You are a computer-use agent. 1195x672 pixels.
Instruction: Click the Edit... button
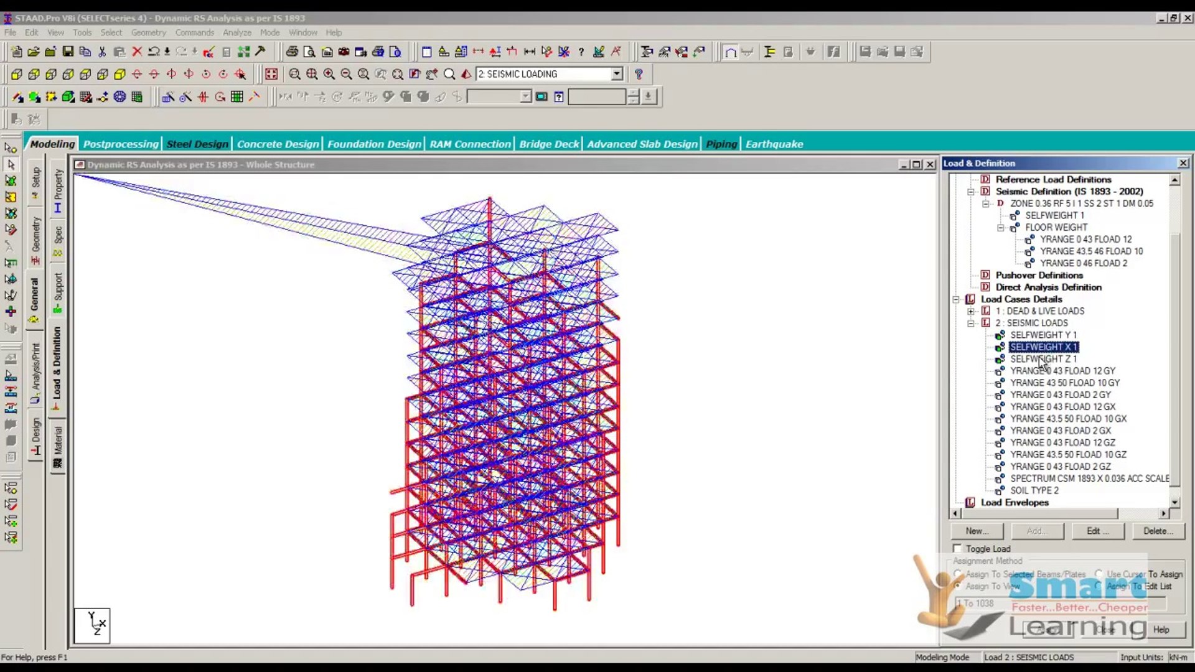coord(1097,531)
